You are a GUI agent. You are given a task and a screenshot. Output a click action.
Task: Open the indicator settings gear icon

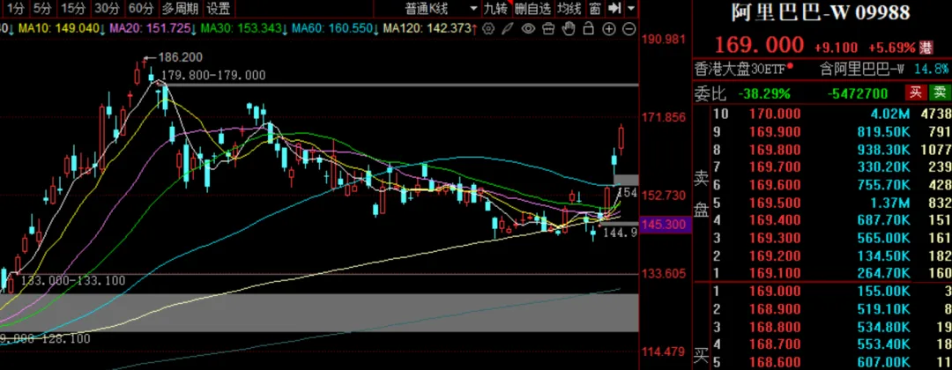click(488, 29)
